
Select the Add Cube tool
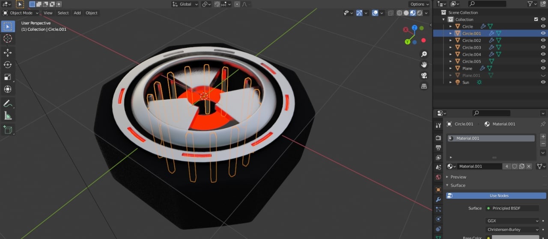(x=8, y=129)
